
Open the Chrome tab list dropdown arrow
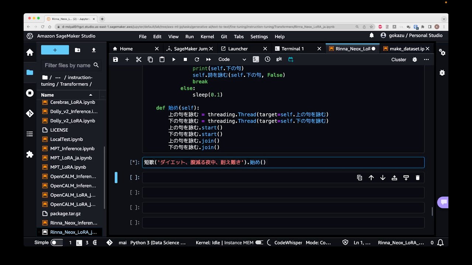pyautogui.click(x=444, y=19)
